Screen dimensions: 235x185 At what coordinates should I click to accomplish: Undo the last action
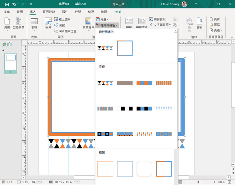(14, 4)
